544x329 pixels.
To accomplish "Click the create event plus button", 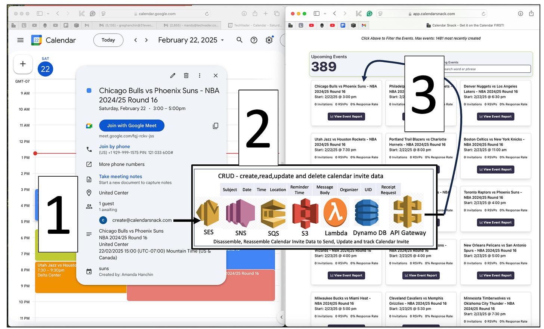I will coord(23,64).
